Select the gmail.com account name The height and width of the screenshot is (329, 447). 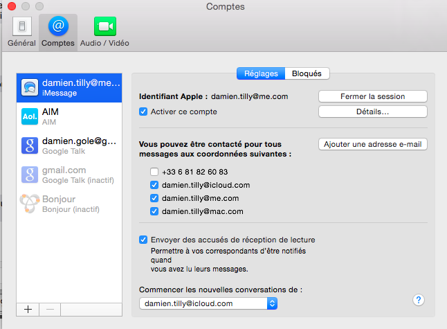coord(64,170)
